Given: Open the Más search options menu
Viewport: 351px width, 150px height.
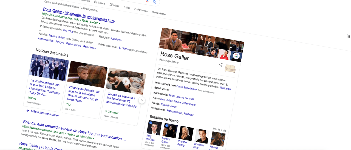Looking at the screenshot, I should [126, 7].
